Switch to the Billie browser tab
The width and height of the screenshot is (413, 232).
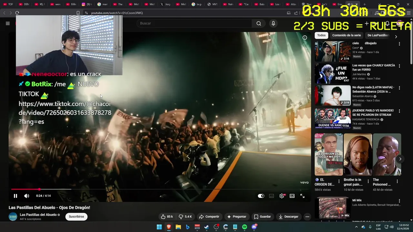tap(72, 4)
